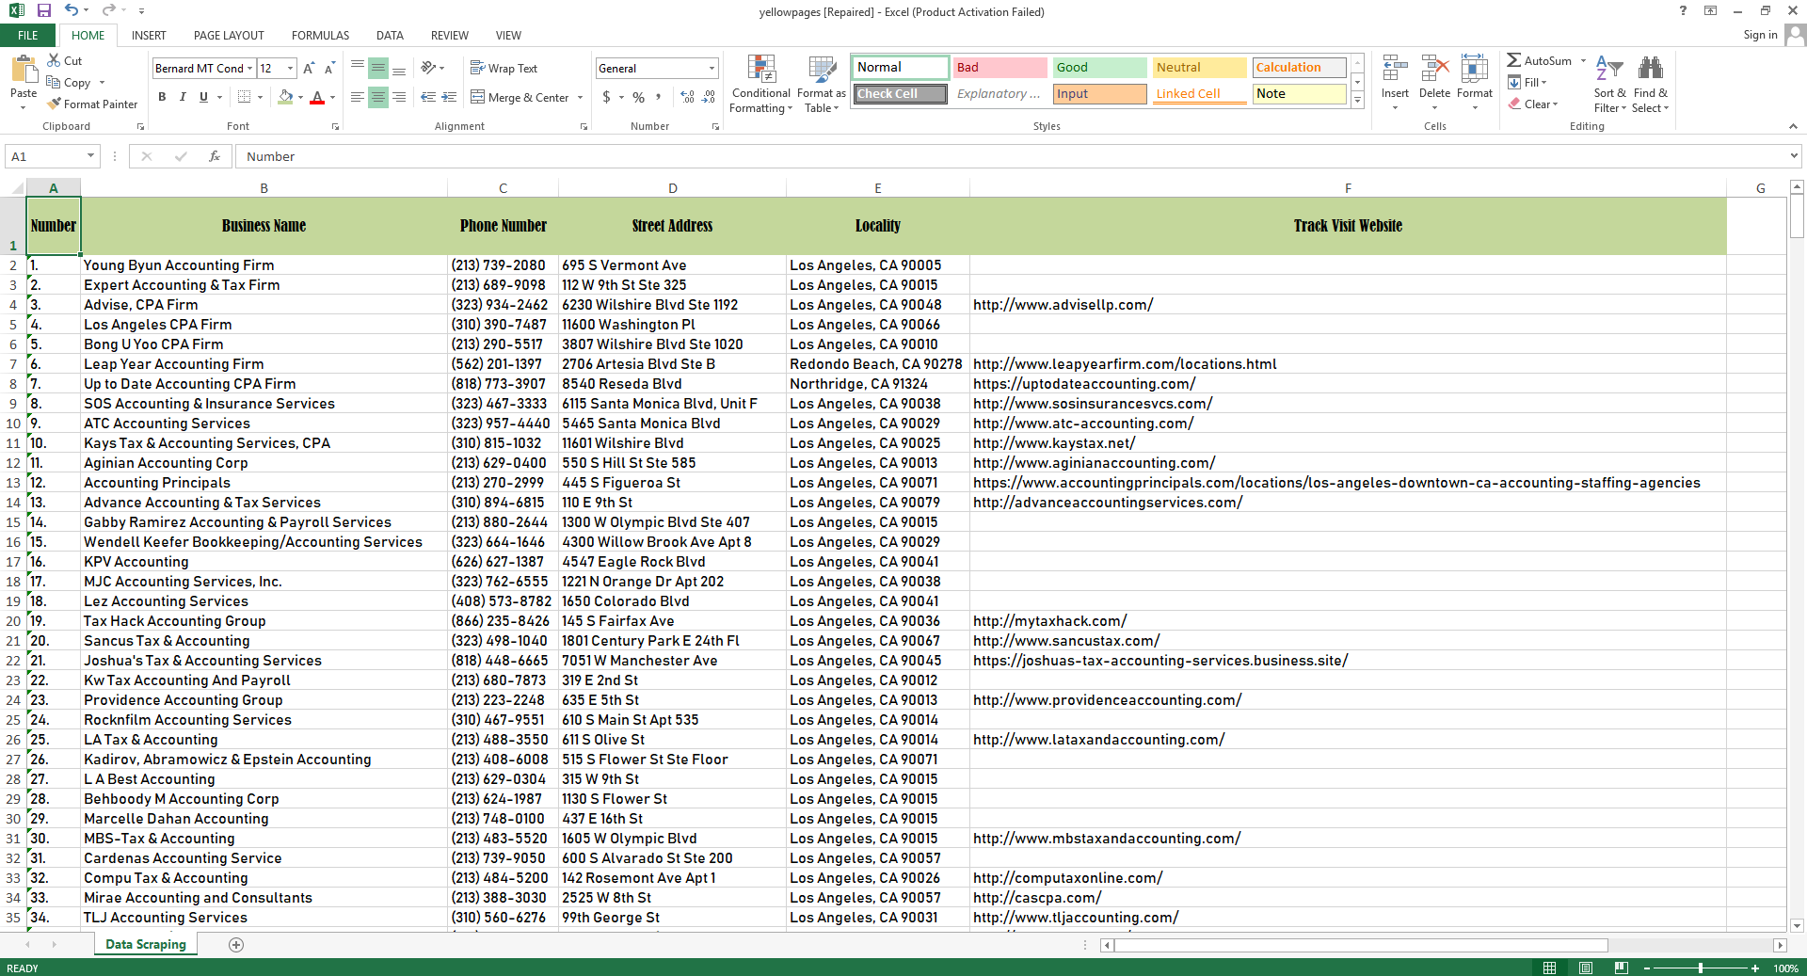1807x976 pixels.
Task: Enable Wrap Text for selection
Action: point(504,68)
